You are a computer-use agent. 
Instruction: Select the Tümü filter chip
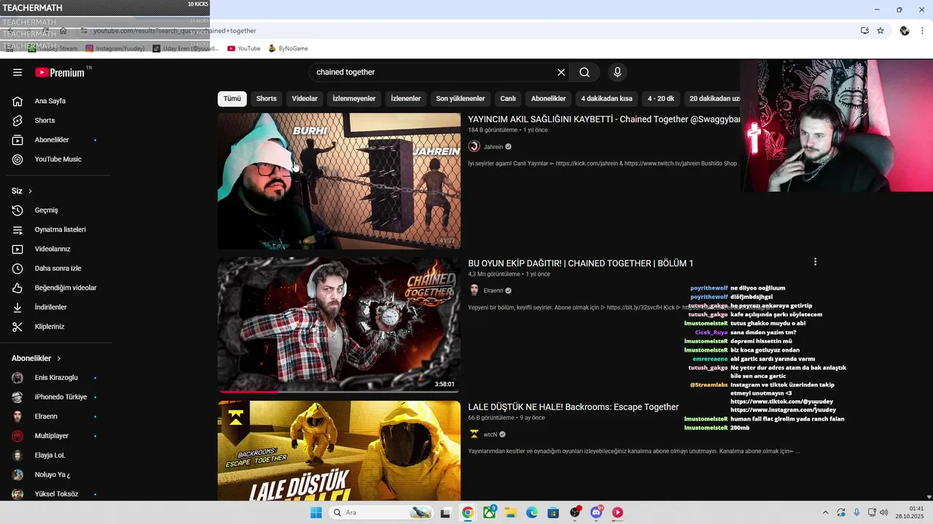point(232,98)
